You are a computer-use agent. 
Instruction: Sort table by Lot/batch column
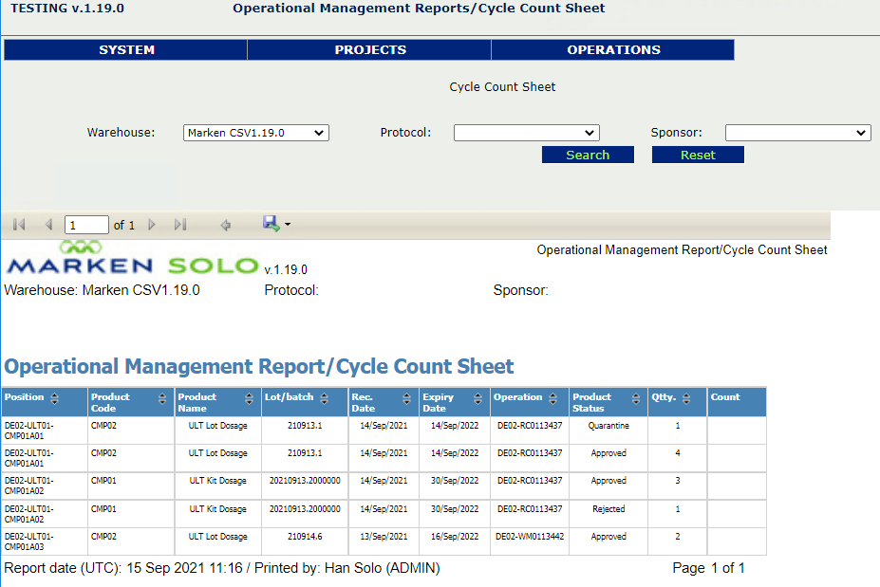pyautogui.click(x=325, y=398)
